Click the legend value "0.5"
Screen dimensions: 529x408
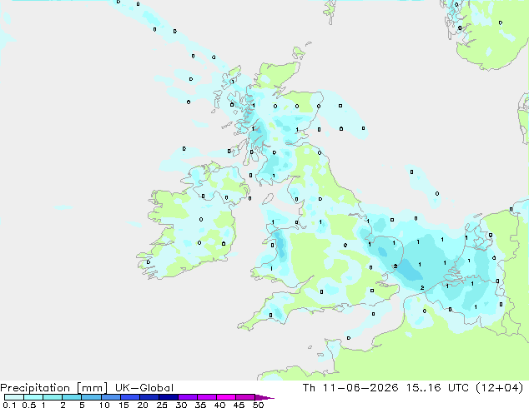point(29,405)
